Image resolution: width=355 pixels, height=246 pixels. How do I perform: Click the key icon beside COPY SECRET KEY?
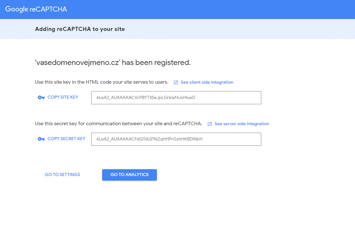click(41, 139)
